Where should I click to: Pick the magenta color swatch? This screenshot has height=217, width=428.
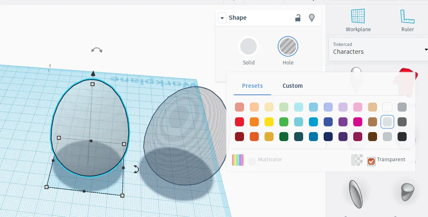358,122
